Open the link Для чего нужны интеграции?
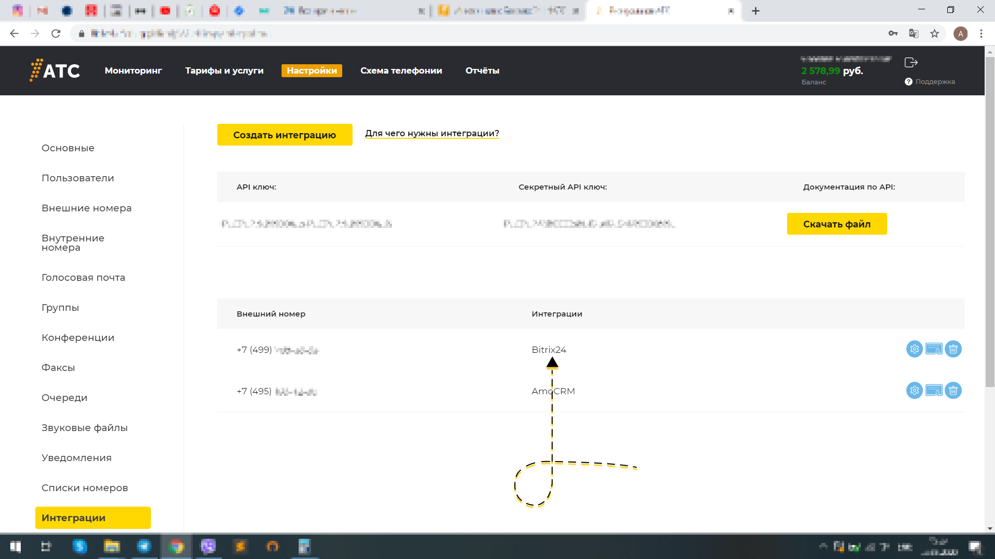995x559 pixels. [432, 133]
